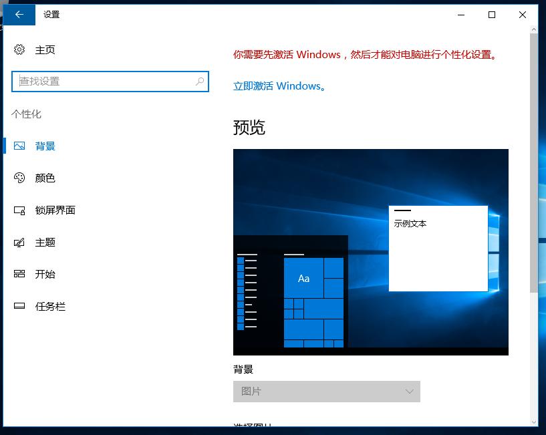This screenshot has height=435, width=546.
Task: Select the 主题 (Themes) sidebar icon
Action: click(19, 242)
